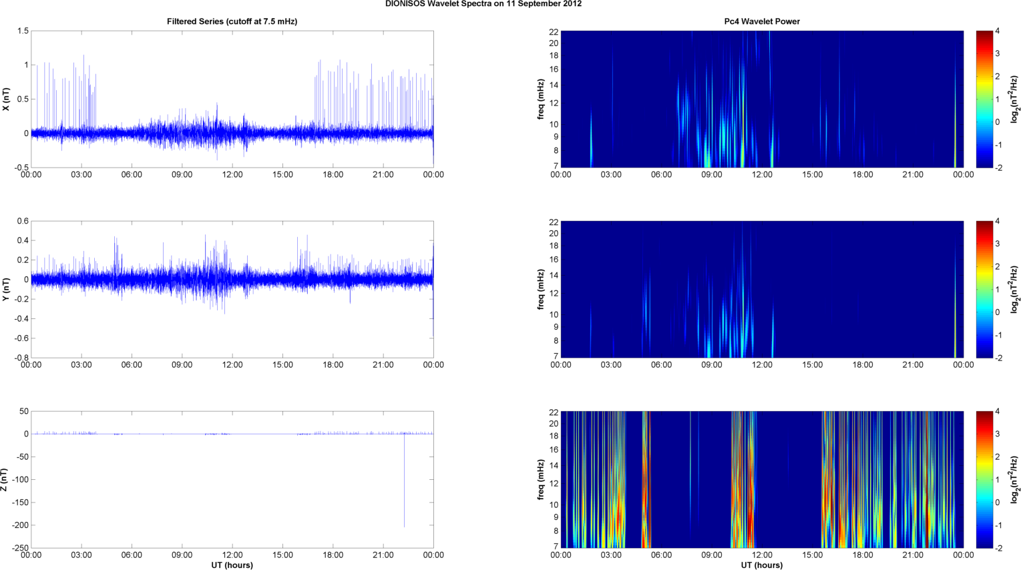Click 18:00 tick under the Y series plot
The width and height of the screenshot is (1021, 570).
333,365
